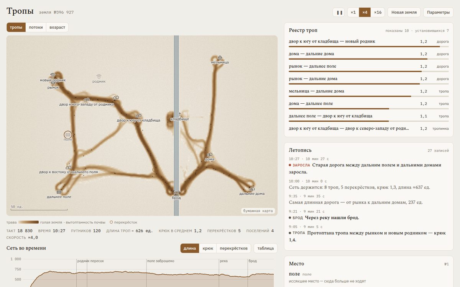Show the крюк chart tab
The image size is (460, 287).
[x=208, y=248]
